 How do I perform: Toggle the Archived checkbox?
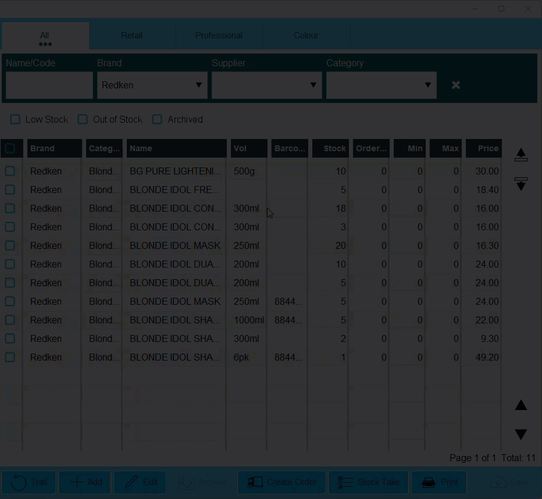pos(157,120)
